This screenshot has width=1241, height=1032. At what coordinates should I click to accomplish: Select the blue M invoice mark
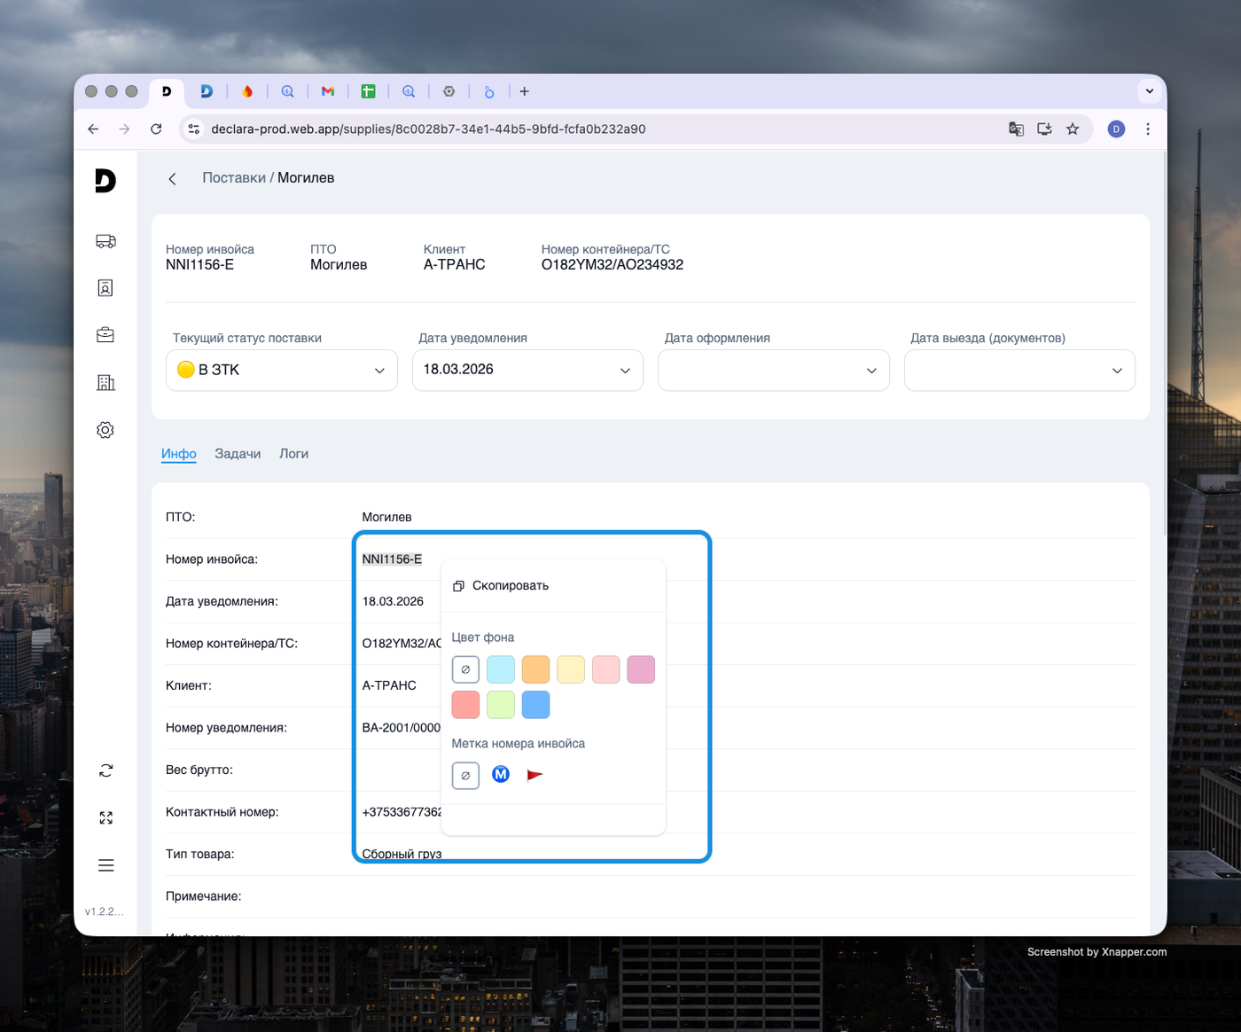coord(501,775)
